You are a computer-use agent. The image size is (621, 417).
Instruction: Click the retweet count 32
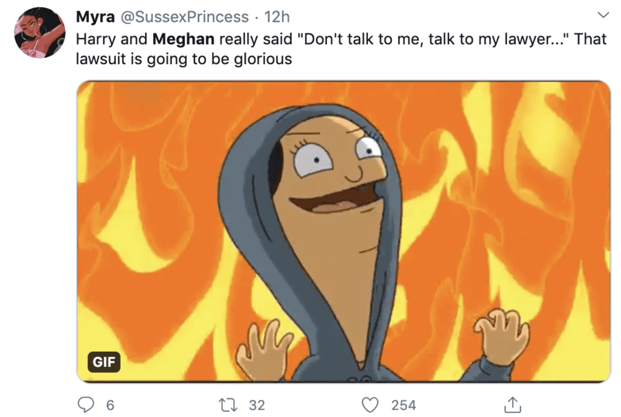256,405
